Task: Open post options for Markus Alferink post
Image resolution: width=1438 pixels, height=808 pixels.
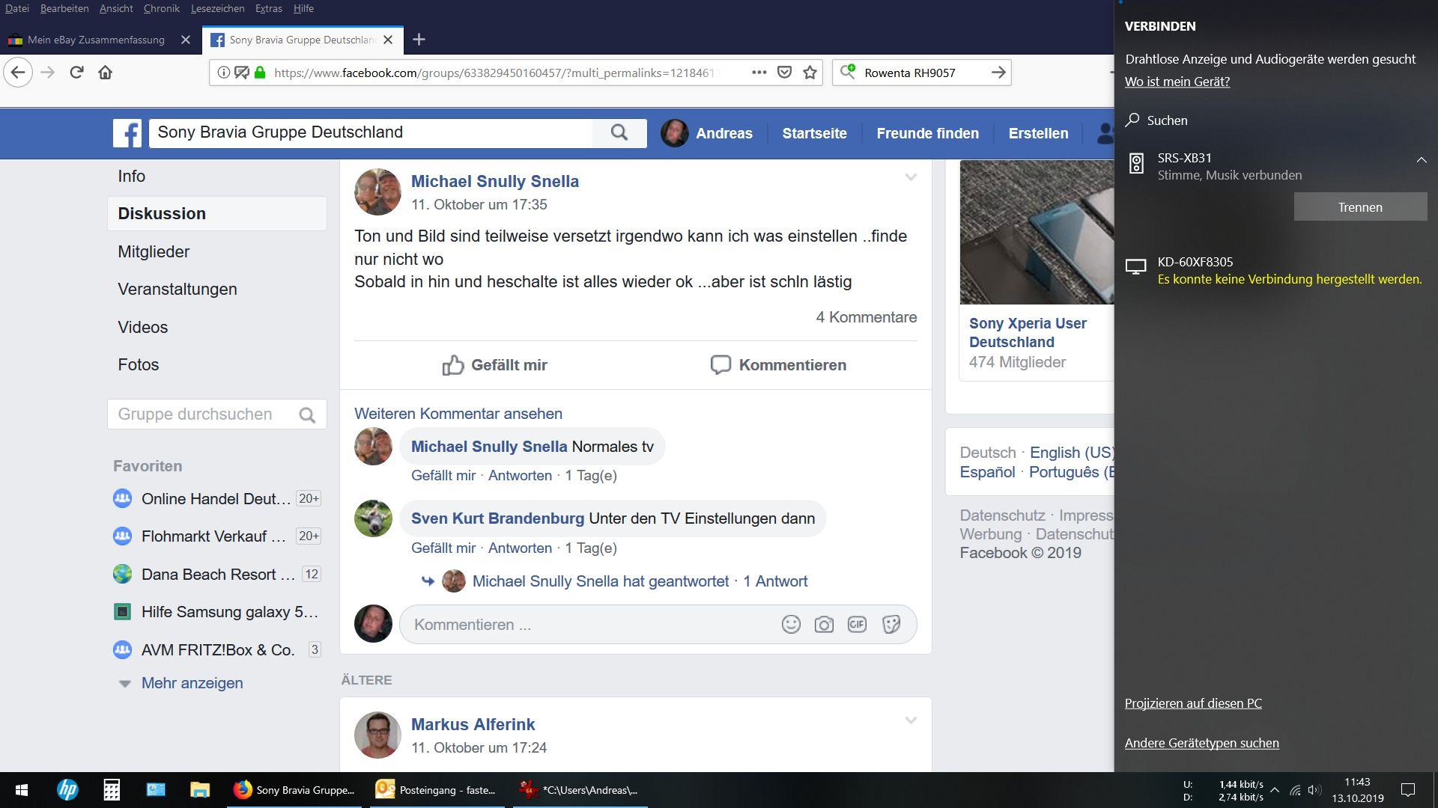Action: [x=911, y=720]
